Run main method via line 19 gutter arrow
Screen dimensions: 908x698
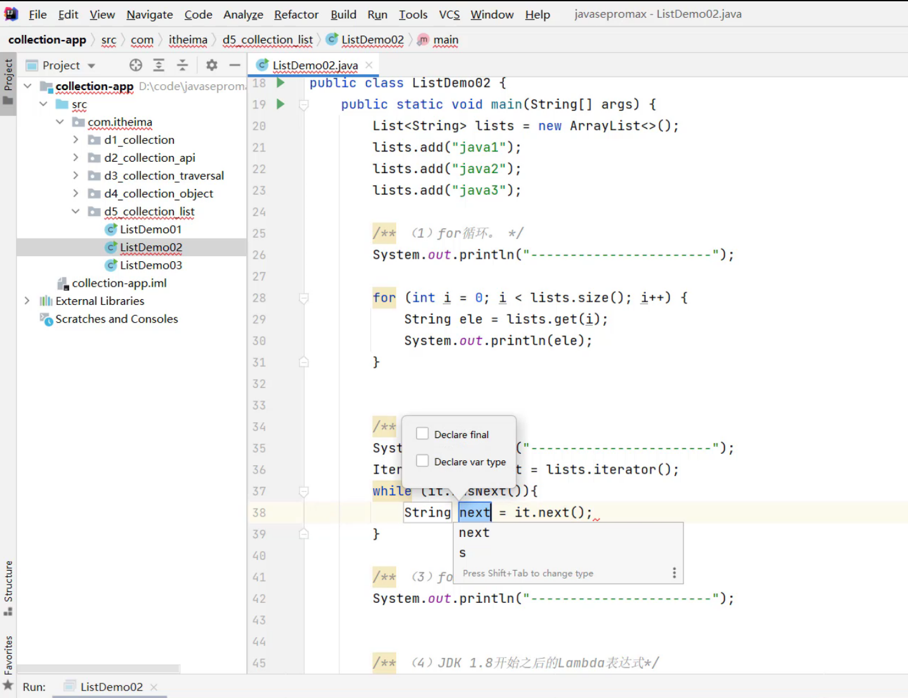click(x=280, y=104)
